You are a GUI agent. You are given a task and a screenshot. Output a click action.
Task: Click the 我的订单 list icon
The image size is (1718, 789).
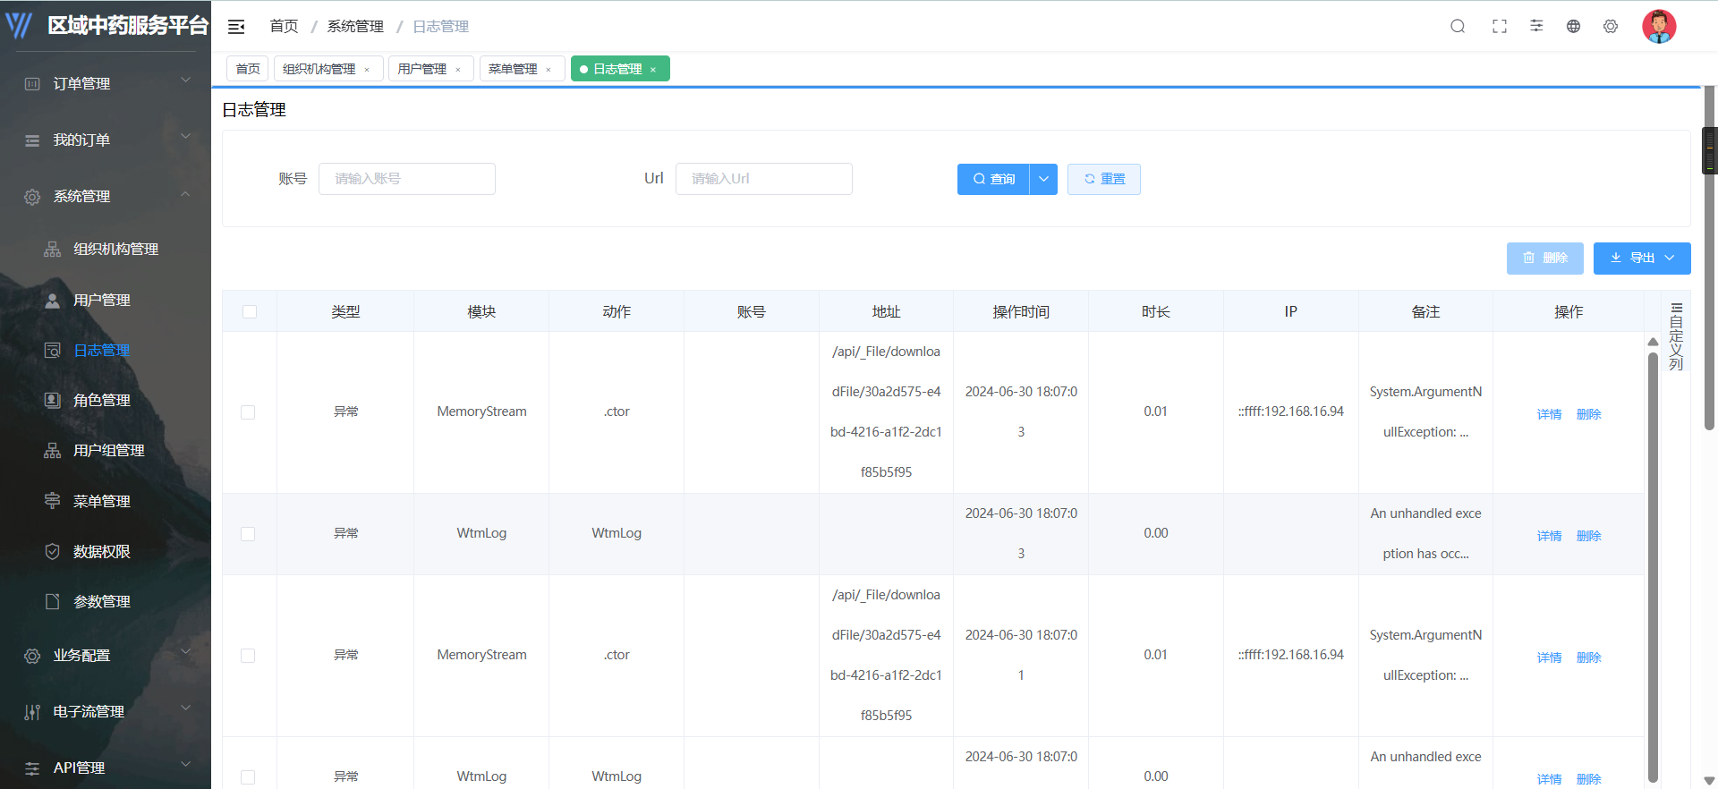point(32,140)
